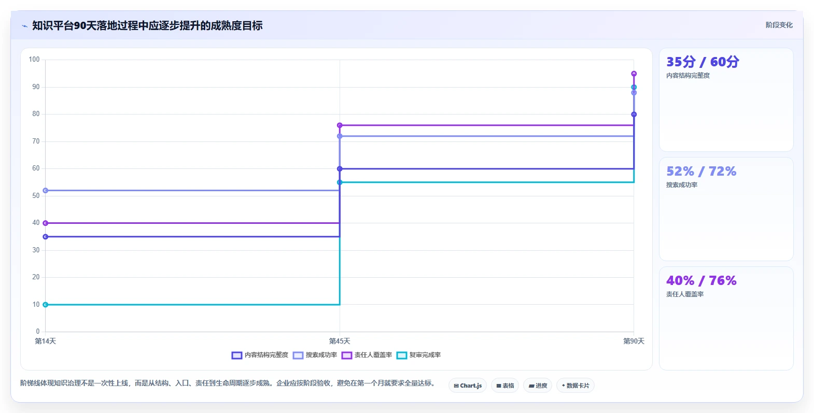Click the 责任人覆盖率 label in the stat card
Image resolution: width=814 pixels, height=413 pixels.
tap(685, 294)
